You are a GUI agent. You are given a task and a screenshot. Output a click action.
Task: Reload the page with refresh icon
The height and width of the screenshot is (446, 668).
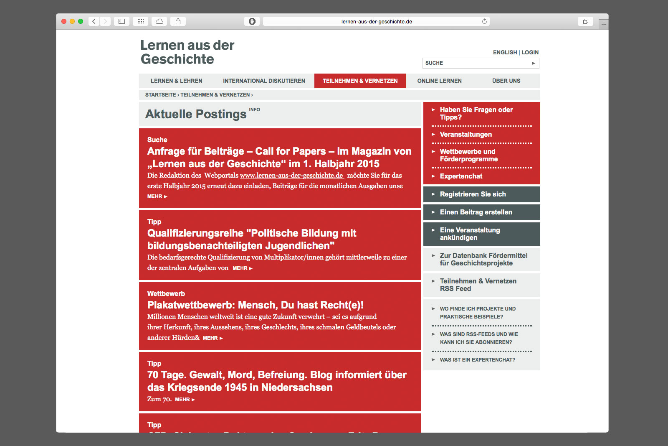point(484,21)
